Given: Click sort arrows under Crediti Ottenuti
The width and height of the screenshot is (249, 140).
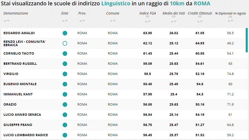Looking at the screenshot, I should click(200, 22).
